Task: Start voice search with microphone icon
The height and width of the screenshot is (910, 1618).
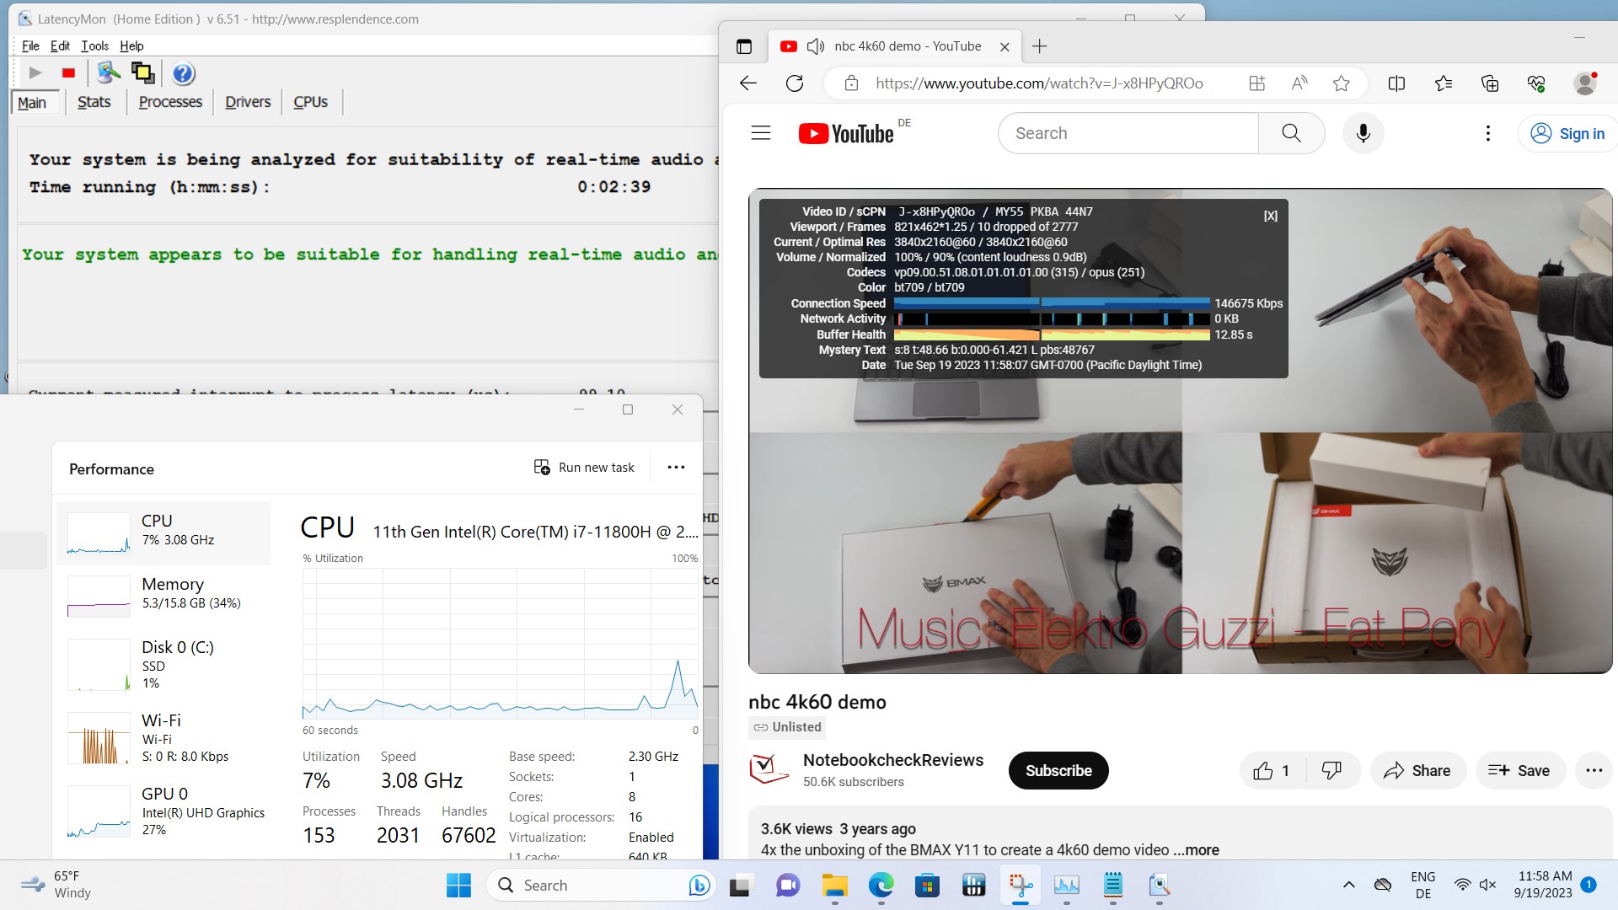Action: tap(1364, 133)
